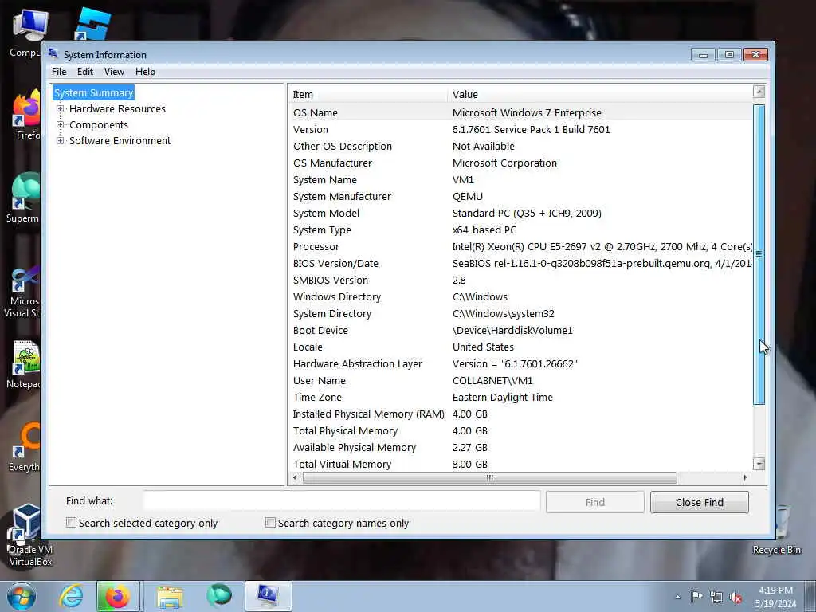Click the vertical scrollbar thumb
The width and height of the screenshot is (816, 612).
point(759,254)
